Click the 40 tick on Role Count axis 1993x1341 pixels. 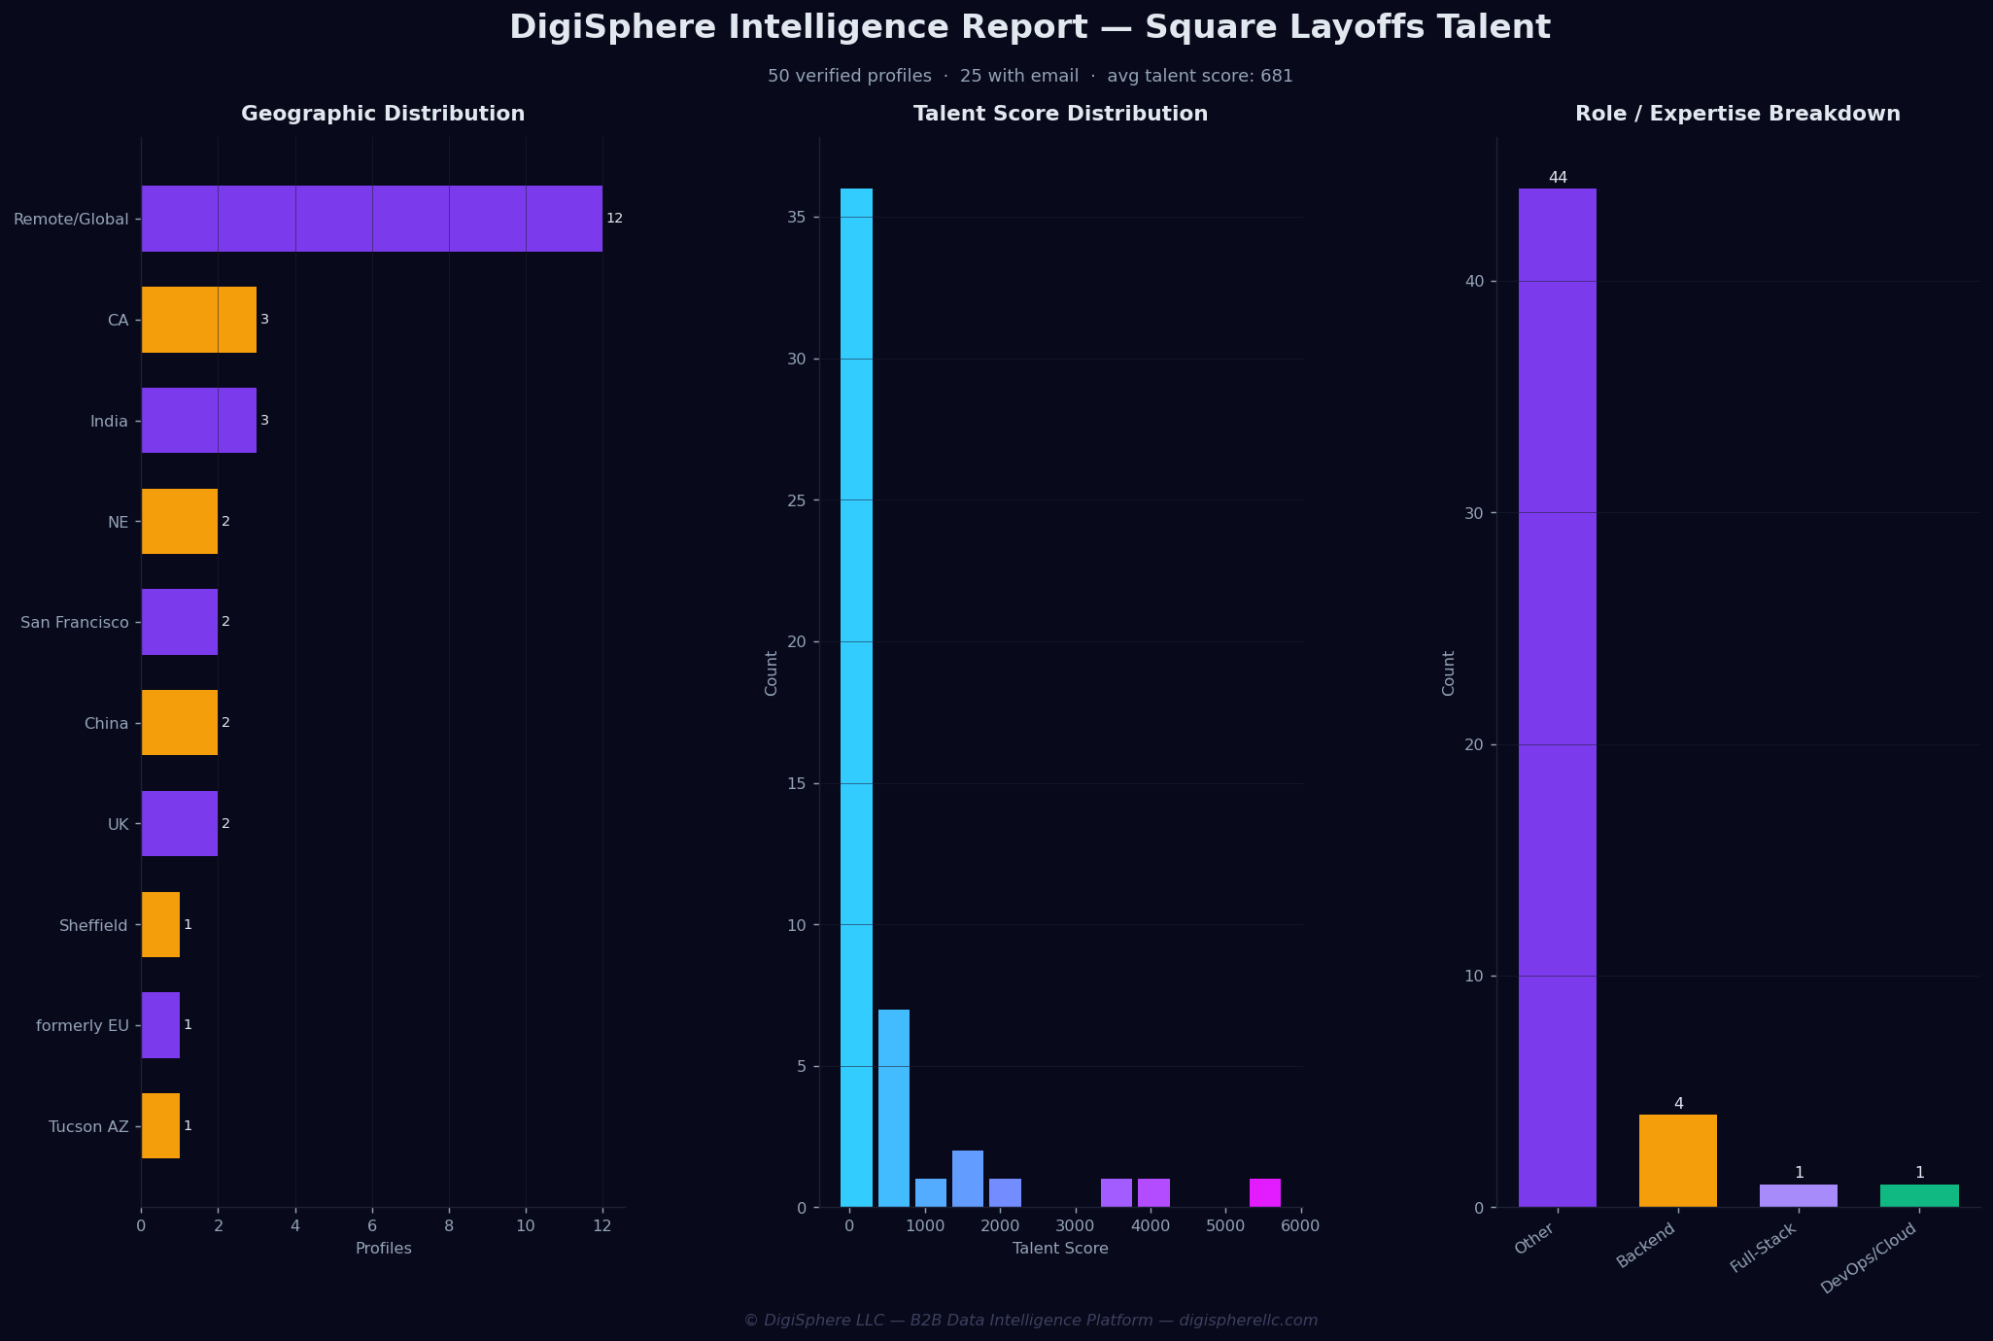[x=1476, y=282]
